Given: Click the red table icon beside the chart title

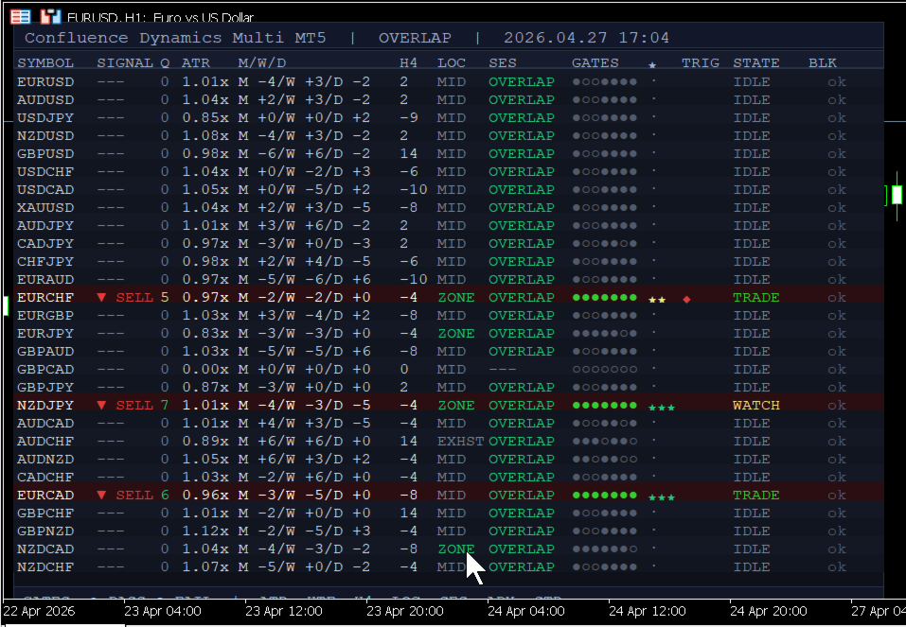Looking at the screenshot, I should point(21,17).
